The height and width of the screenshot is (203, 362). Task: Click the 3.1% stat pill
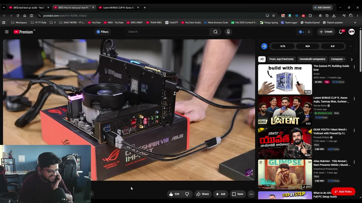click(283, 46)
